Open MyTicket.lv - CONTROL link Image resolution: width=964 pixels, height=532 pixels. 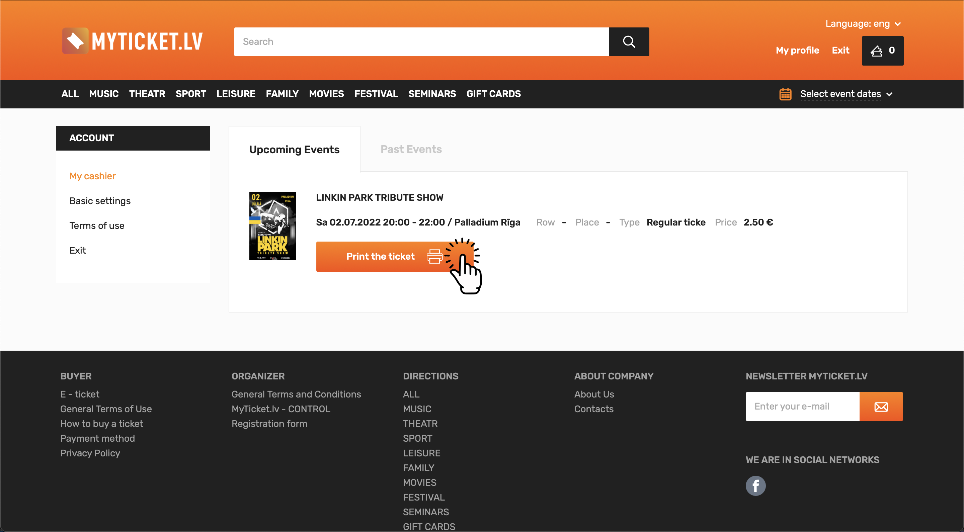coord(281,409)
